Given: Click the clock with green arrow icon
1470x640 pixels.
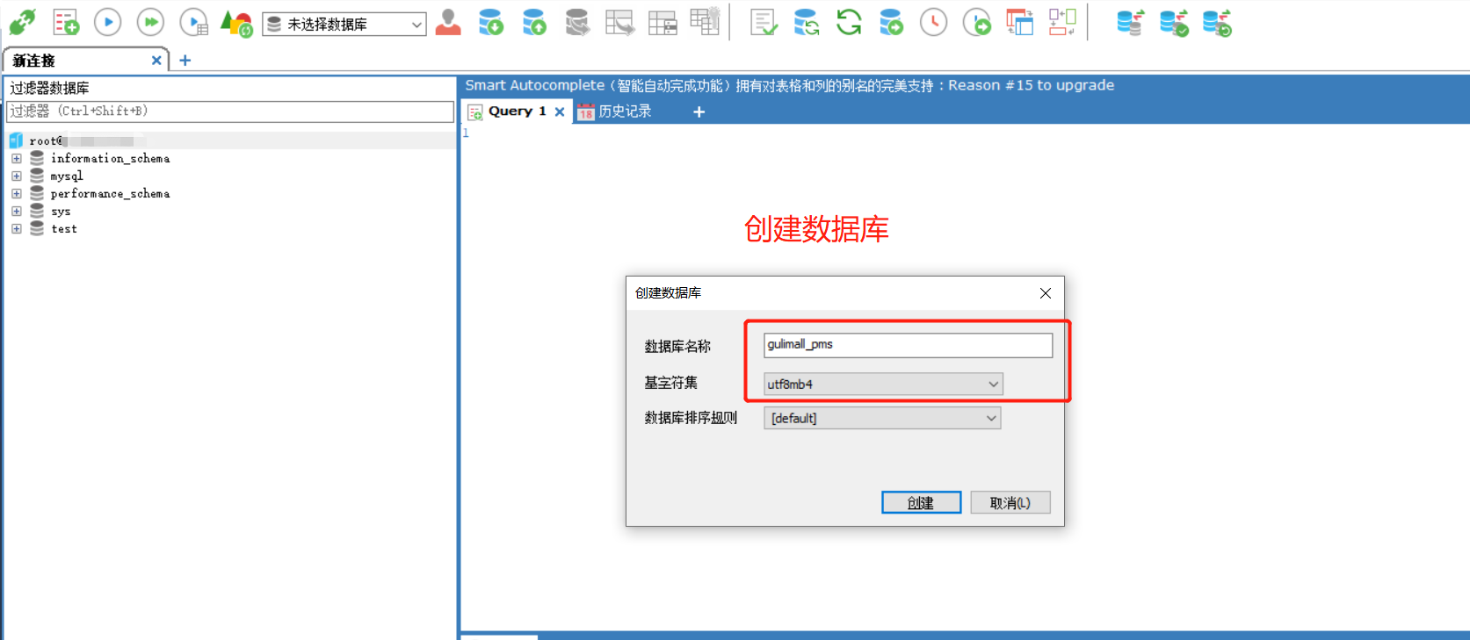Looking at the screenshot, I should [977, 22].
